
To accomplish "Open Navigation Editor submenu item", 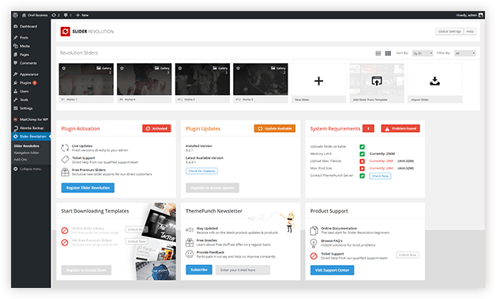I will click(x=26, y=153).
